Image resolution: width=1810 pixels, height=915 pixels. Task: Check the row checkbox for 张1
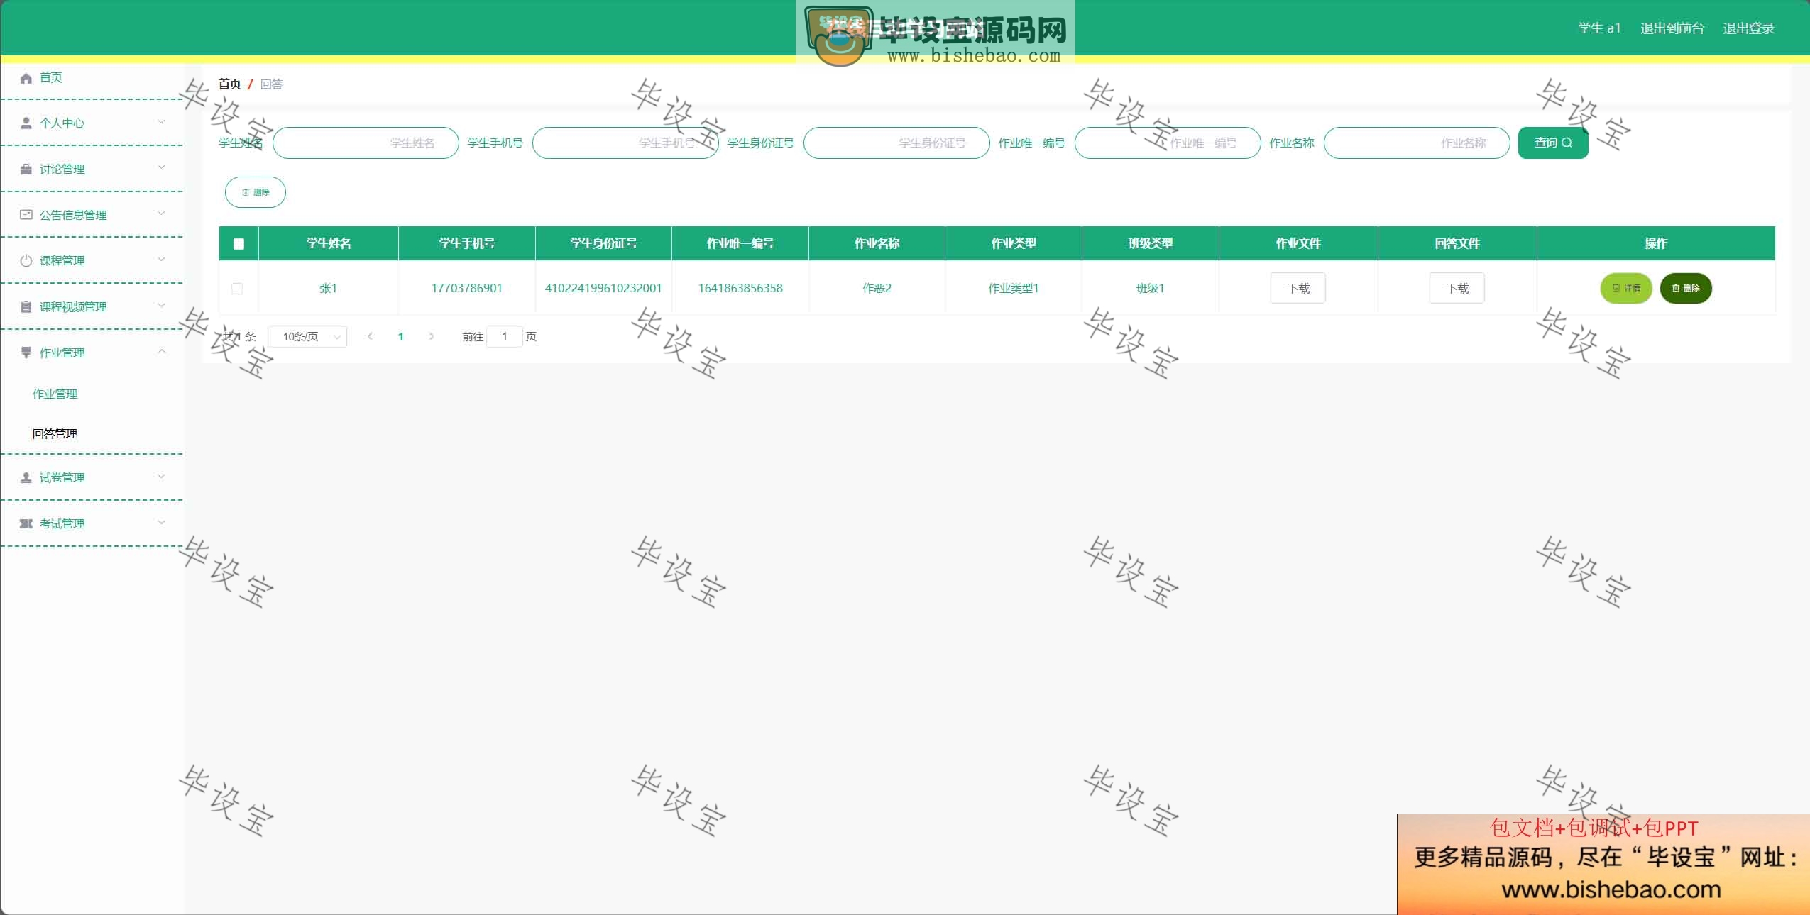[x=237, y=289]
